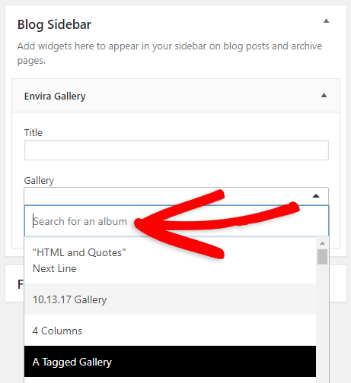This screenshot has height=383, width=351.
Task: Click the Title field label
Action: (x=34, y=132)
